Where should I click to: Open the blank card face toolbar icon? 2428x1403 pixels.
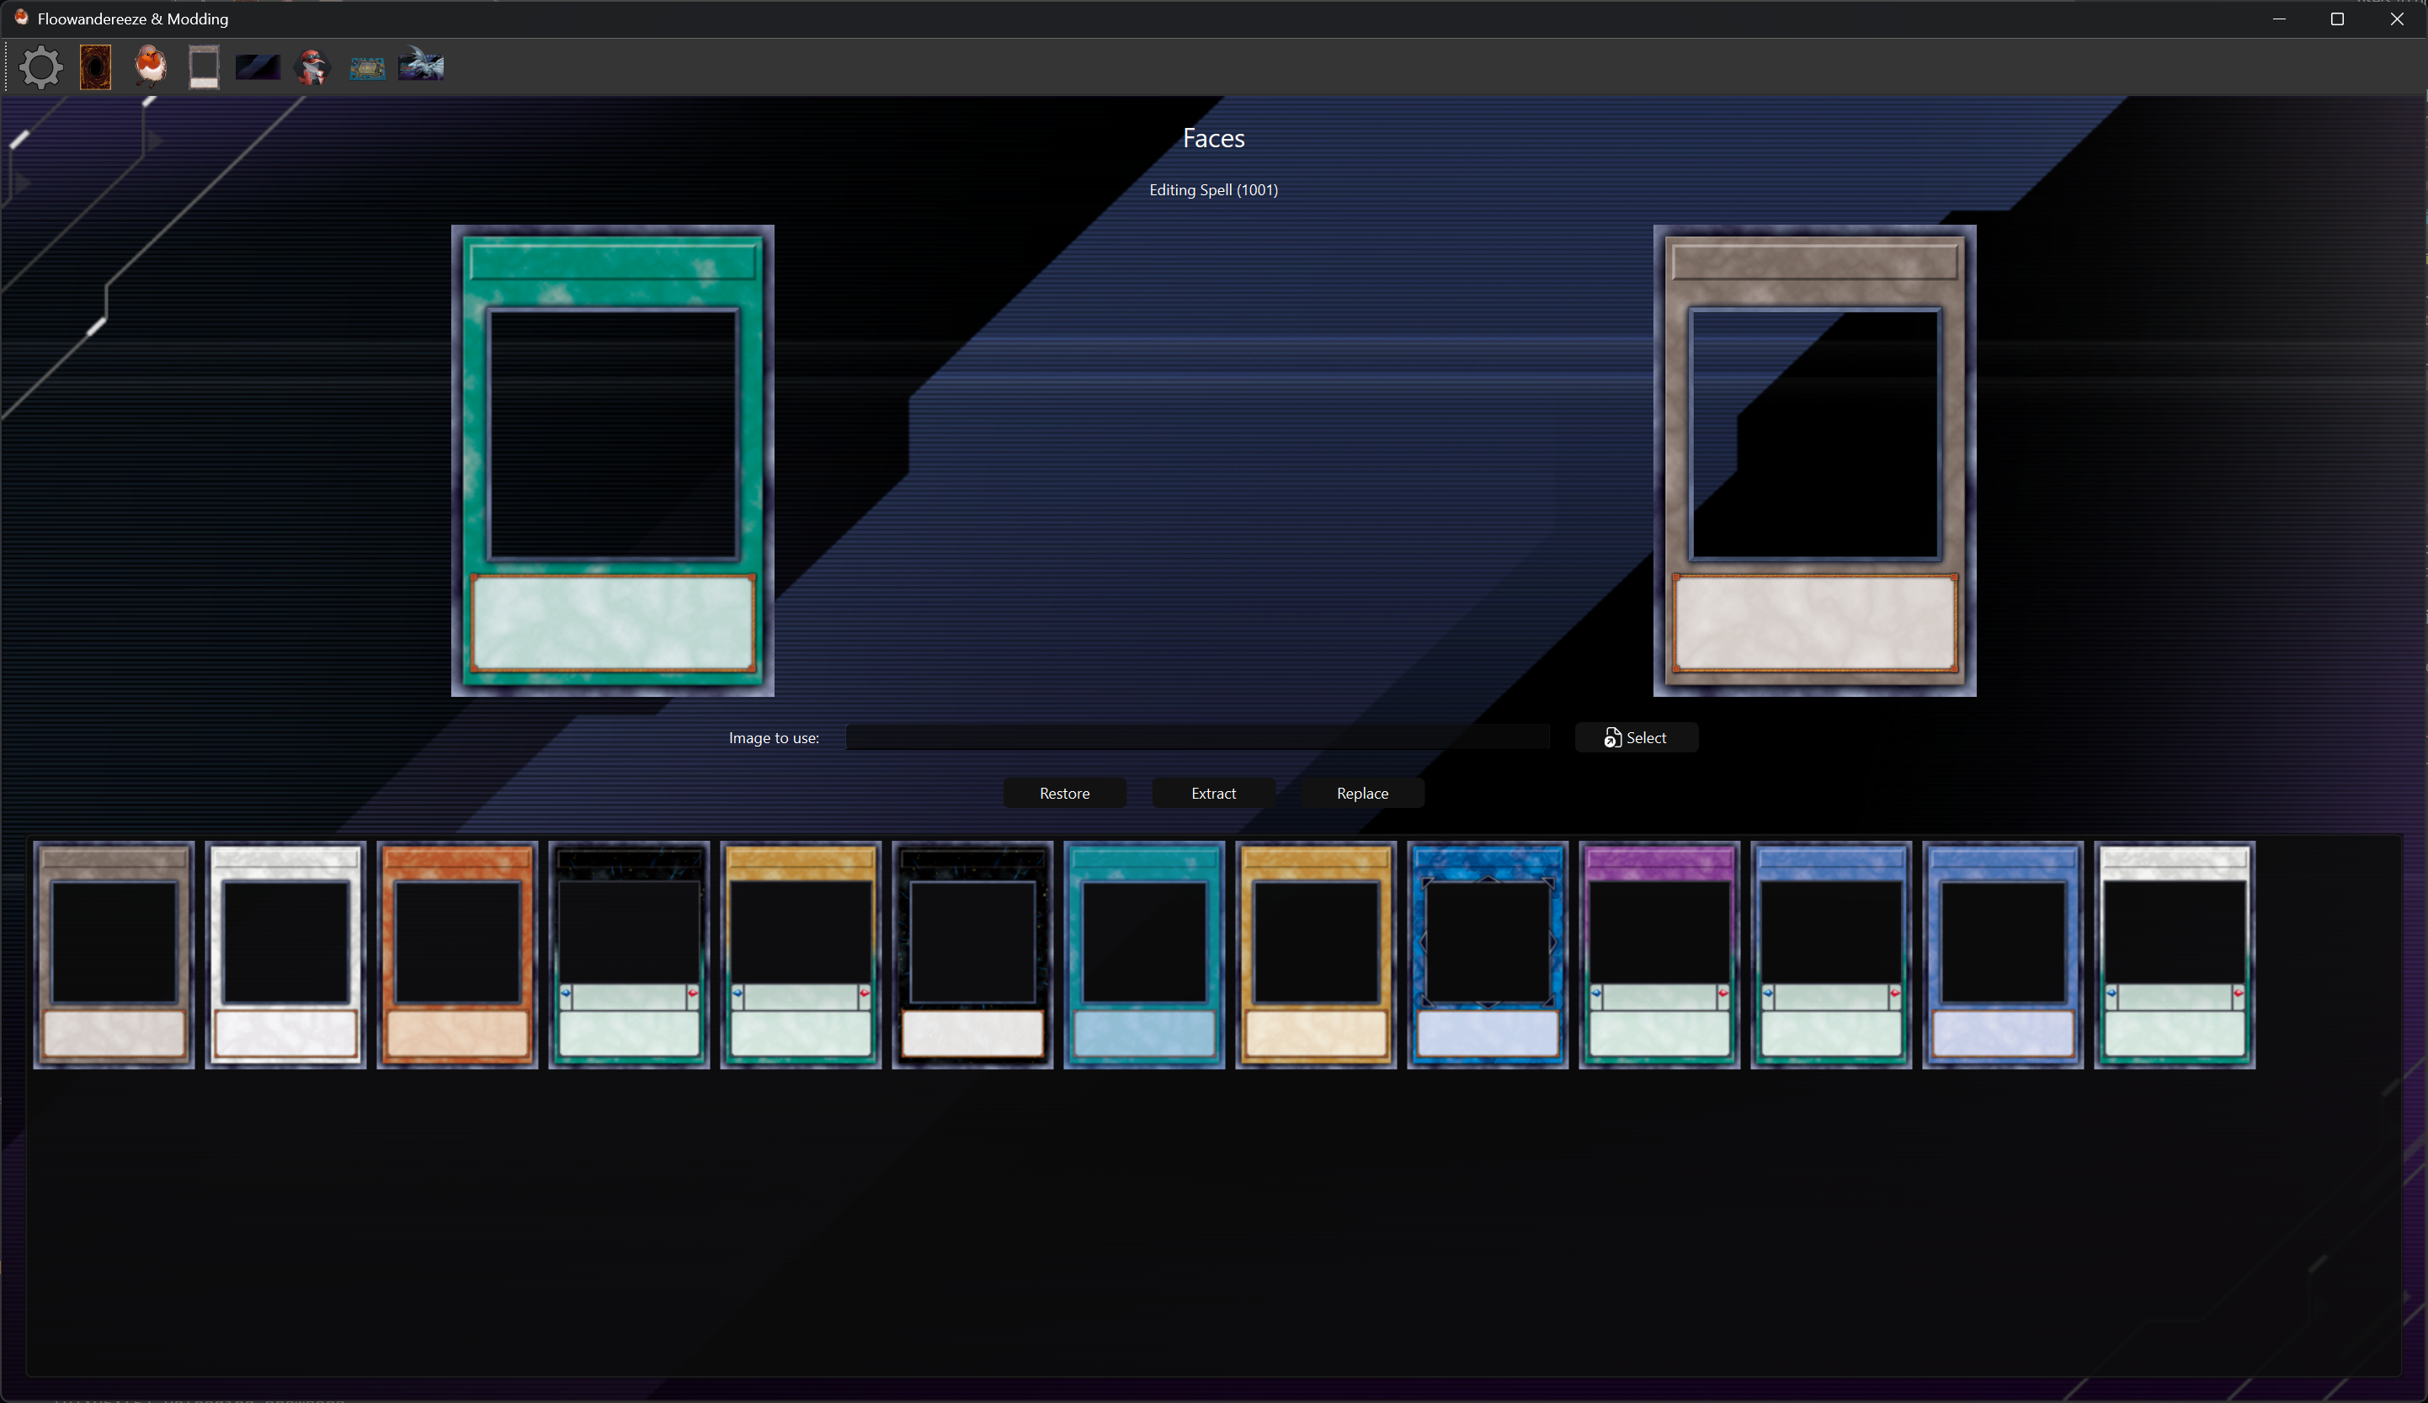point(203,67)
